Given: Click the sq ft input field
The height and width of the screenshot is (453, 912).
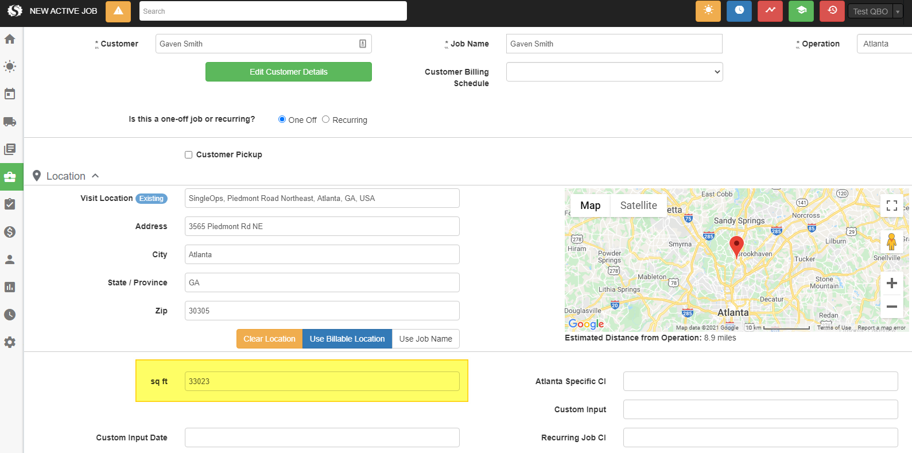Looking at the screenshot, I should pos(322,381).
